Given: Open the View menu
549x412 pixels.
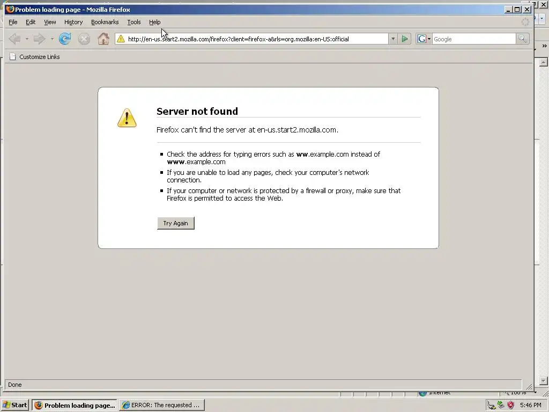Looking at the screenshot, I should pyautogui.click(x=50, y=22).
